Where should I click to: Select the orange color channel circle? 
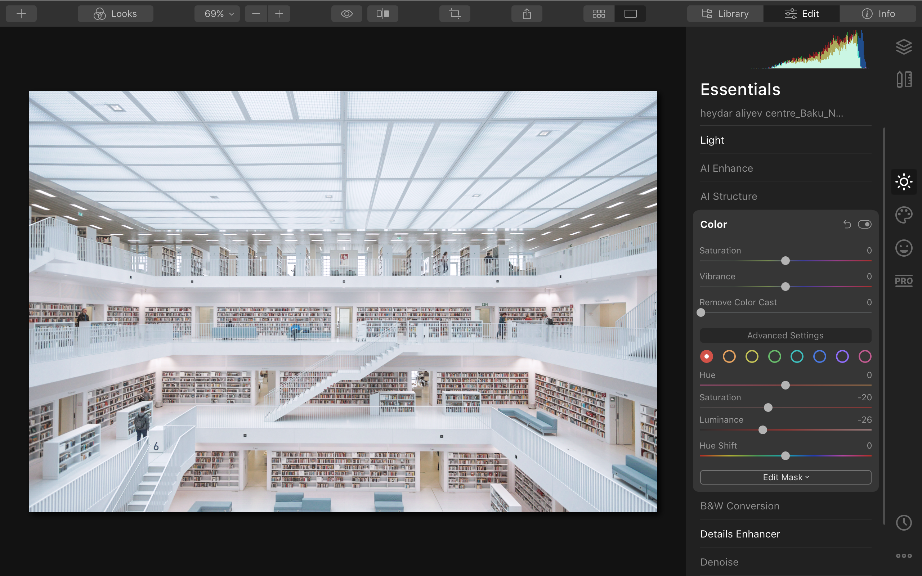click(729, 356)
